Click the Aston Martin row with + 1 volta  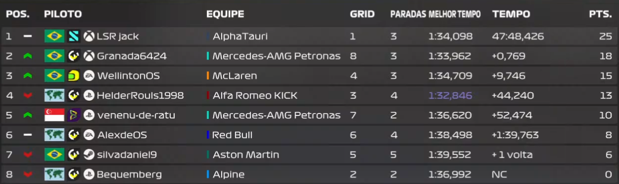309,154
